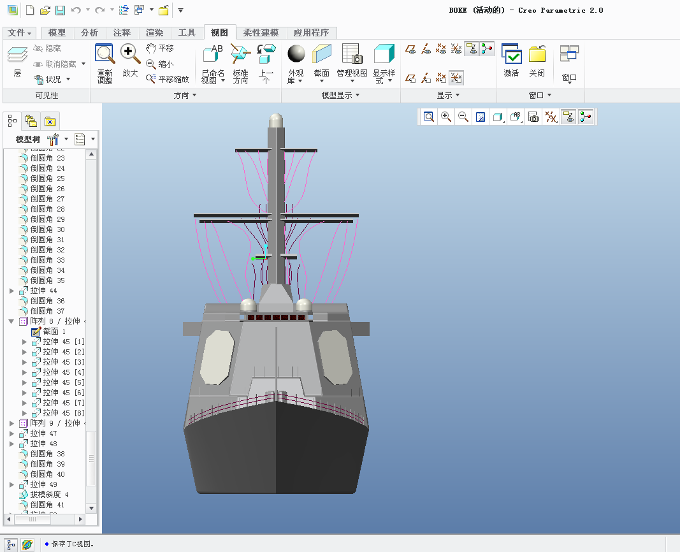Switch to the 柔性建模 tab

pyautogui.click(x=261, y=33)
